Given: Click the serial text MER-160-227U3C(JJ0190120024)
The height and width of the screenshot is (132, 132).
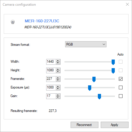Looking at the screenshot, I should tap(48, 27).
